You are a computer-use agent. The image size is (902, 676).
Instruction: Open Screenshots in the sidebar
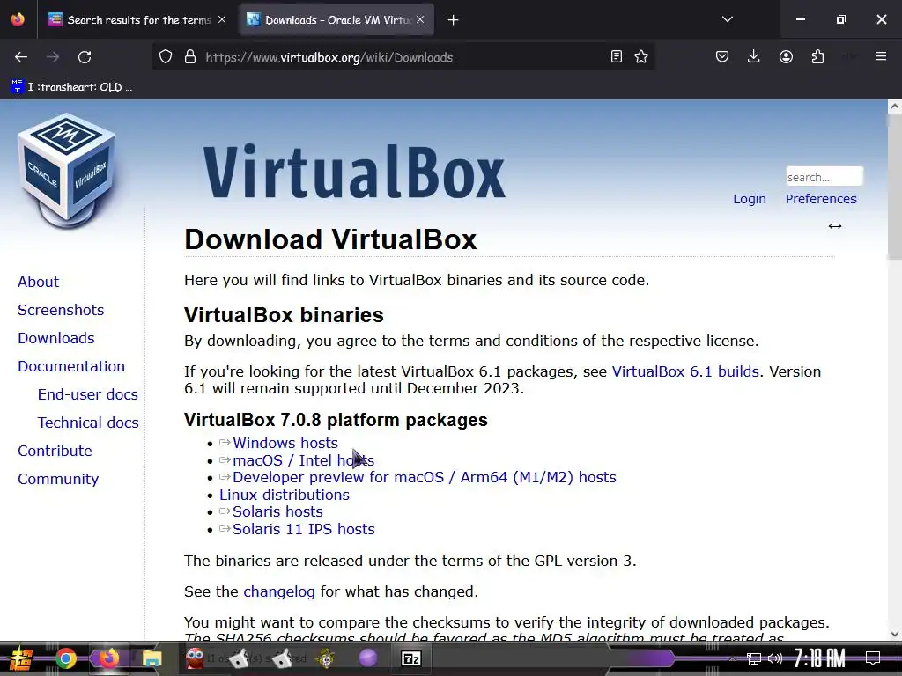[x=61, y=310]
